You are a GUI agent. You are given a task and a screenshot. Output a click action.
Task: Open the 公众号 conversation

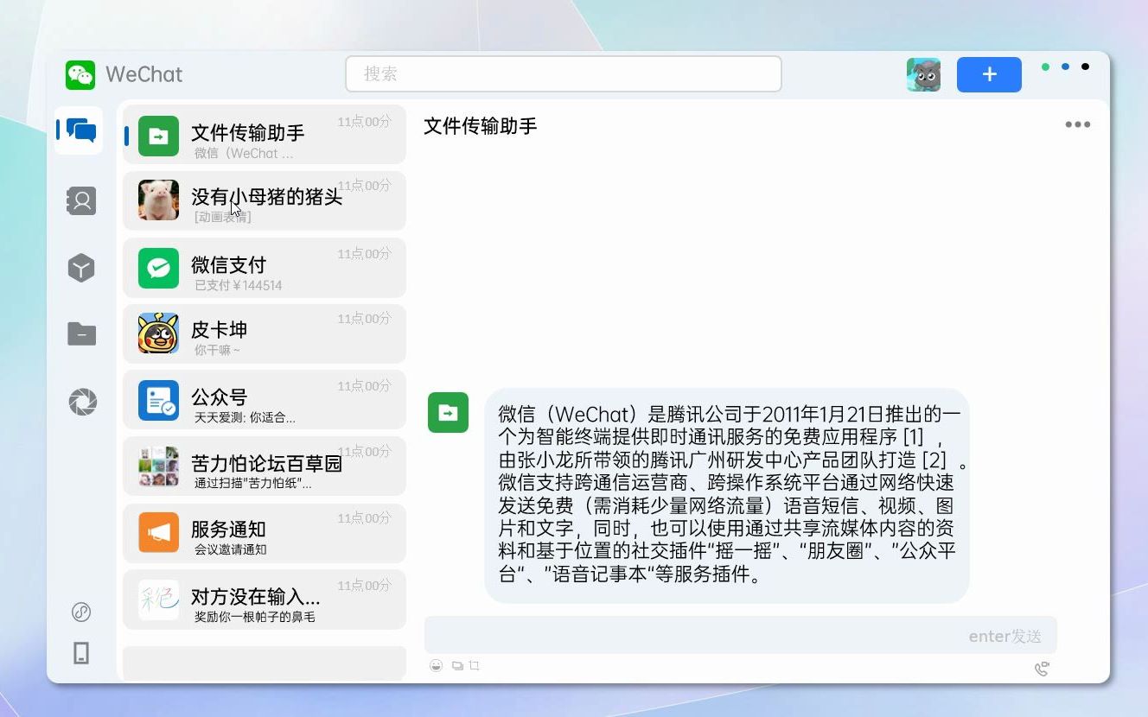point(265,400)
